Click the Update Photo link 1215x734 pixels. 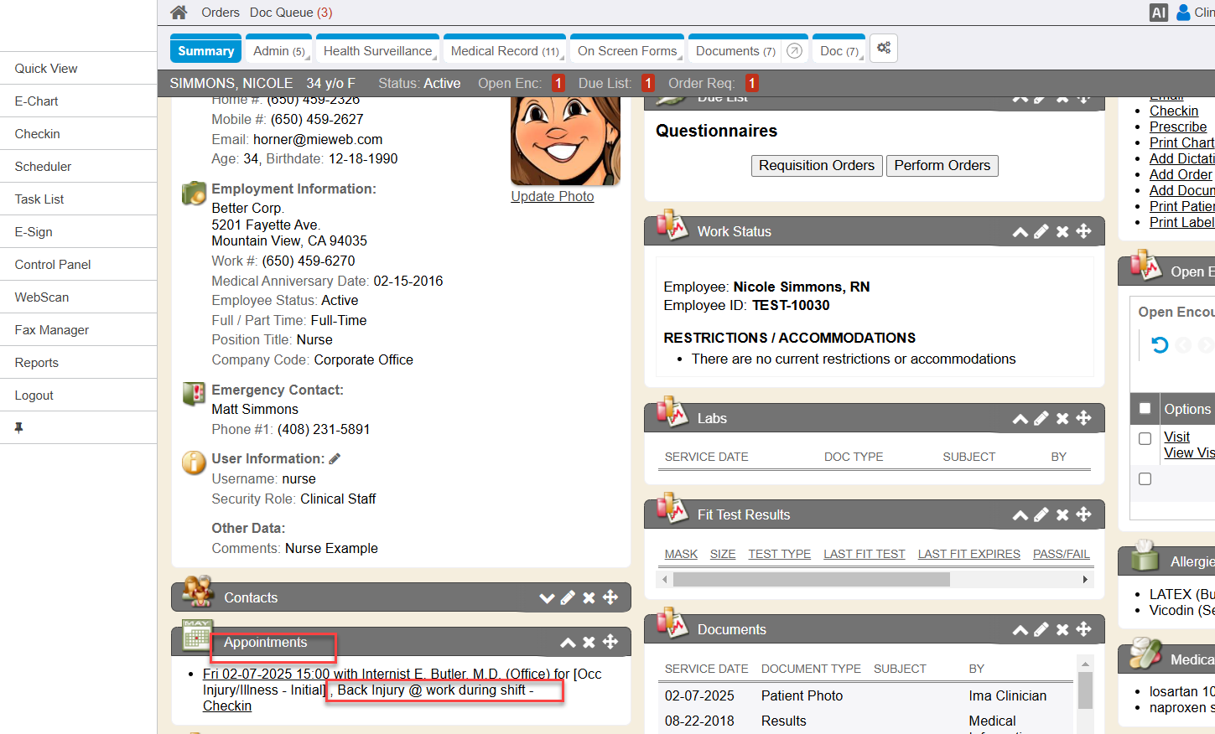pyautogui.click(x=552, y=196)
